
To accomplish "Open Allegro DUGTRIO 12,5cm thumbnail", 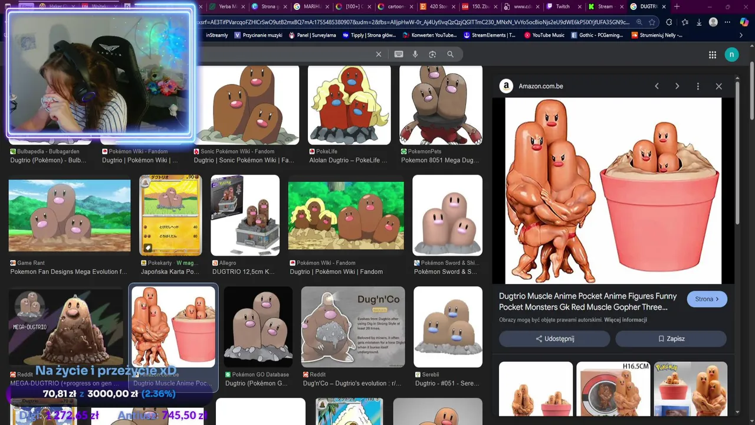I will click(x=245, y=215).
